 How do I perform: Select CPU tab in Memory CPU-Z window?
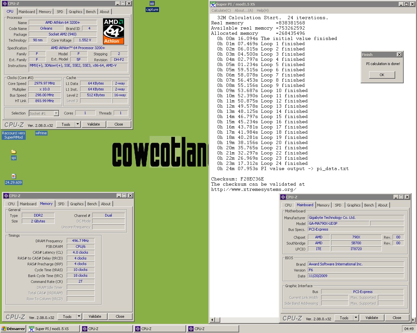pos(11,204)
